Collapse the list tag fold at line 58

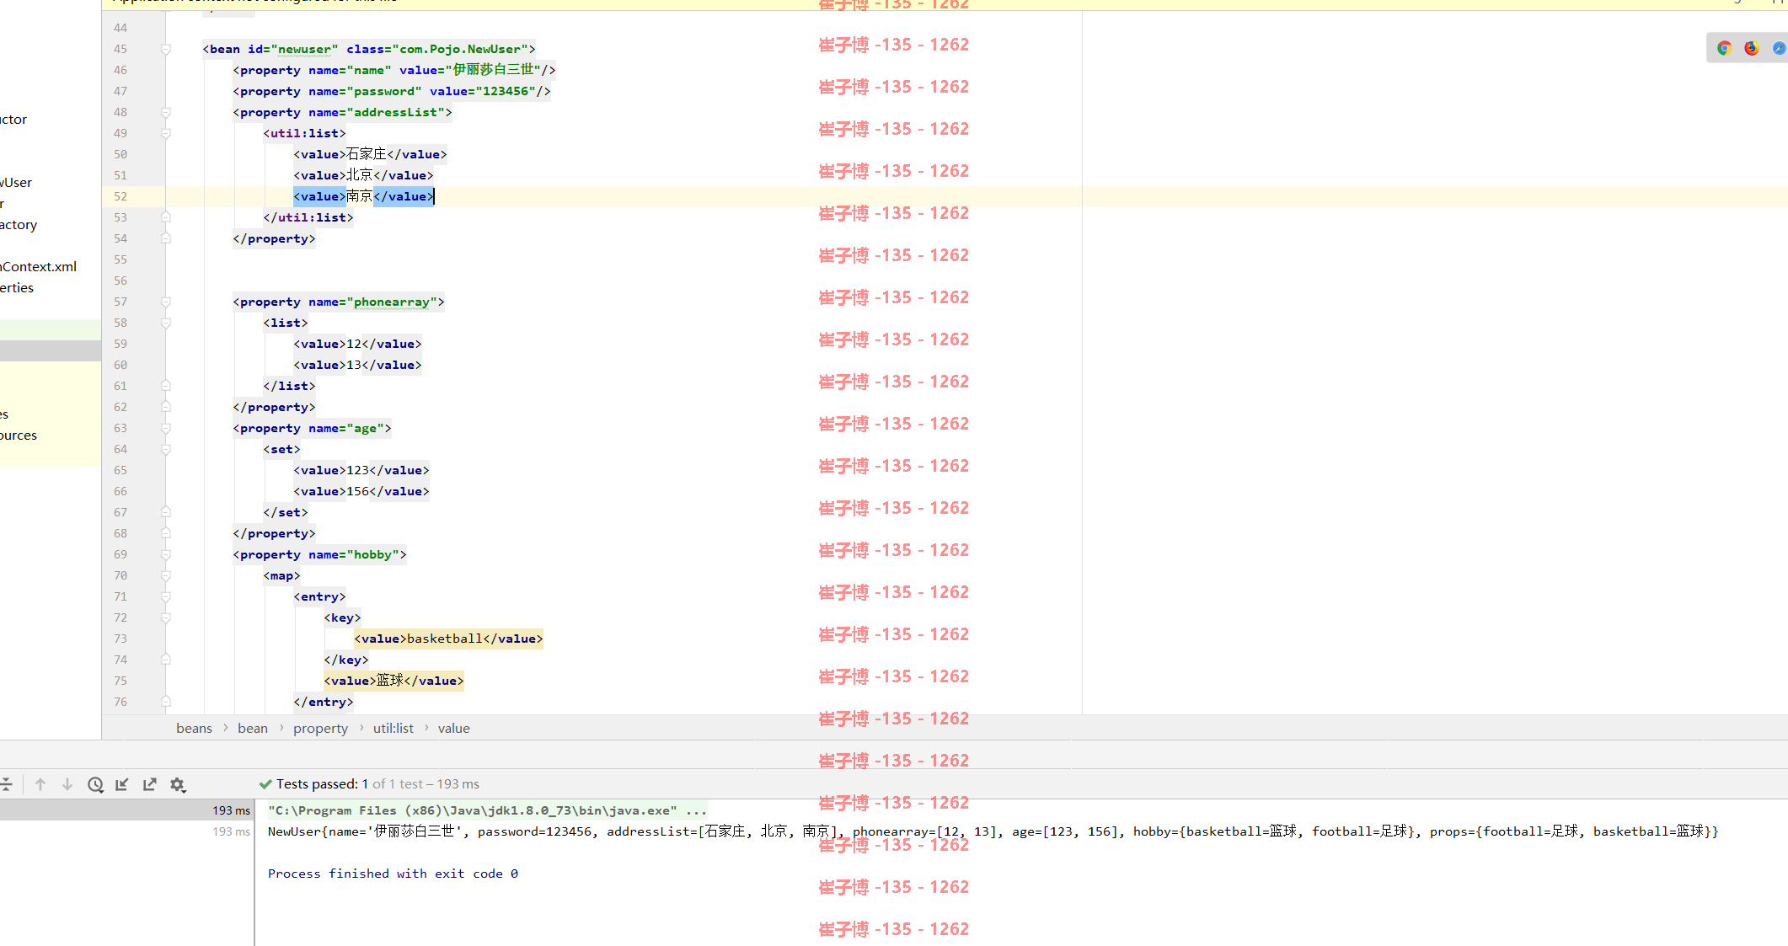pos(166,323)
